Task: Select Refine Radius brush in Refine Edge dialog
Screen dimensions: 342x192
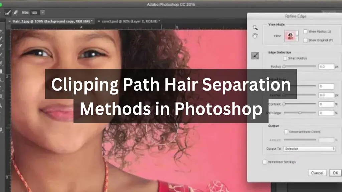Action: [x=255, y=56]
